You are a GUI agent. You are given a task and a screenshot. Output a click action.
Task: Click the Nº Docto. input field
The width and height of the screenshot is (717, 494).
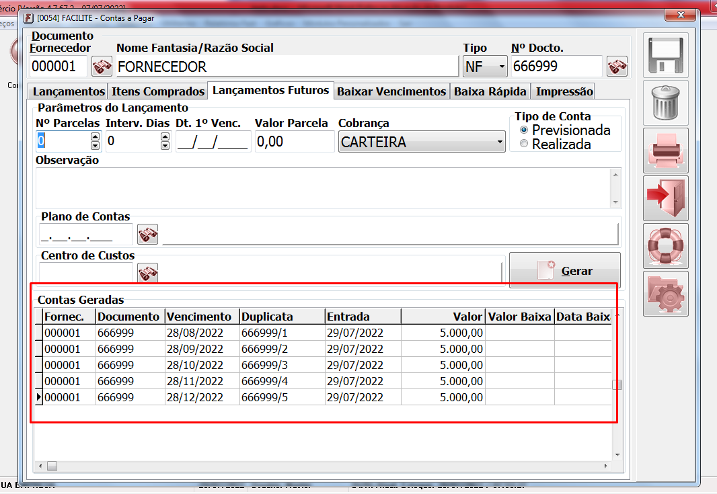click(556, 67)
